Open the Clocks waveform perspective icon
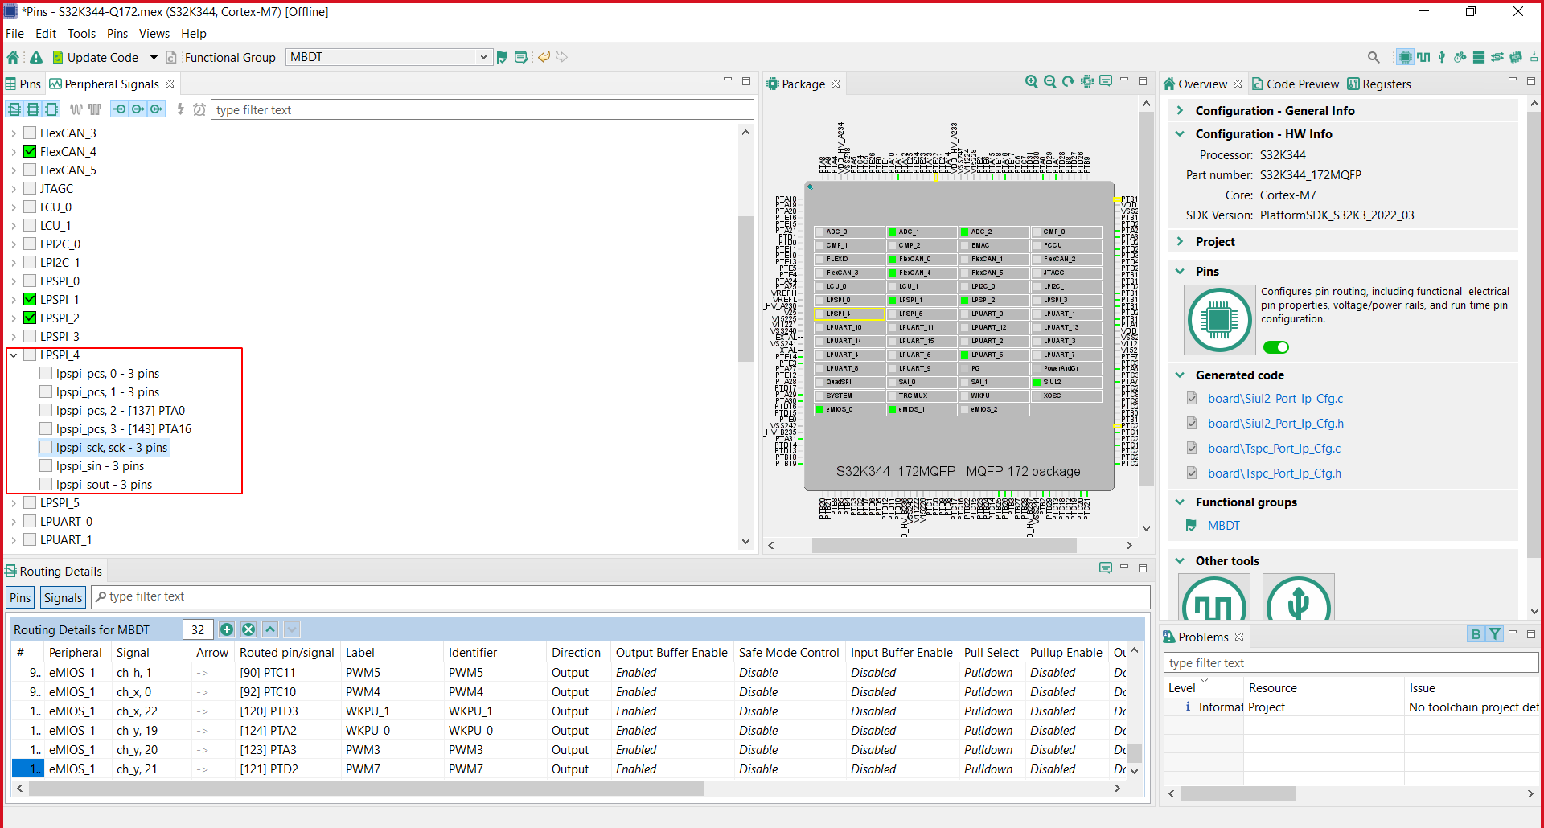 pyautogui.click(x=1424, y=57)
